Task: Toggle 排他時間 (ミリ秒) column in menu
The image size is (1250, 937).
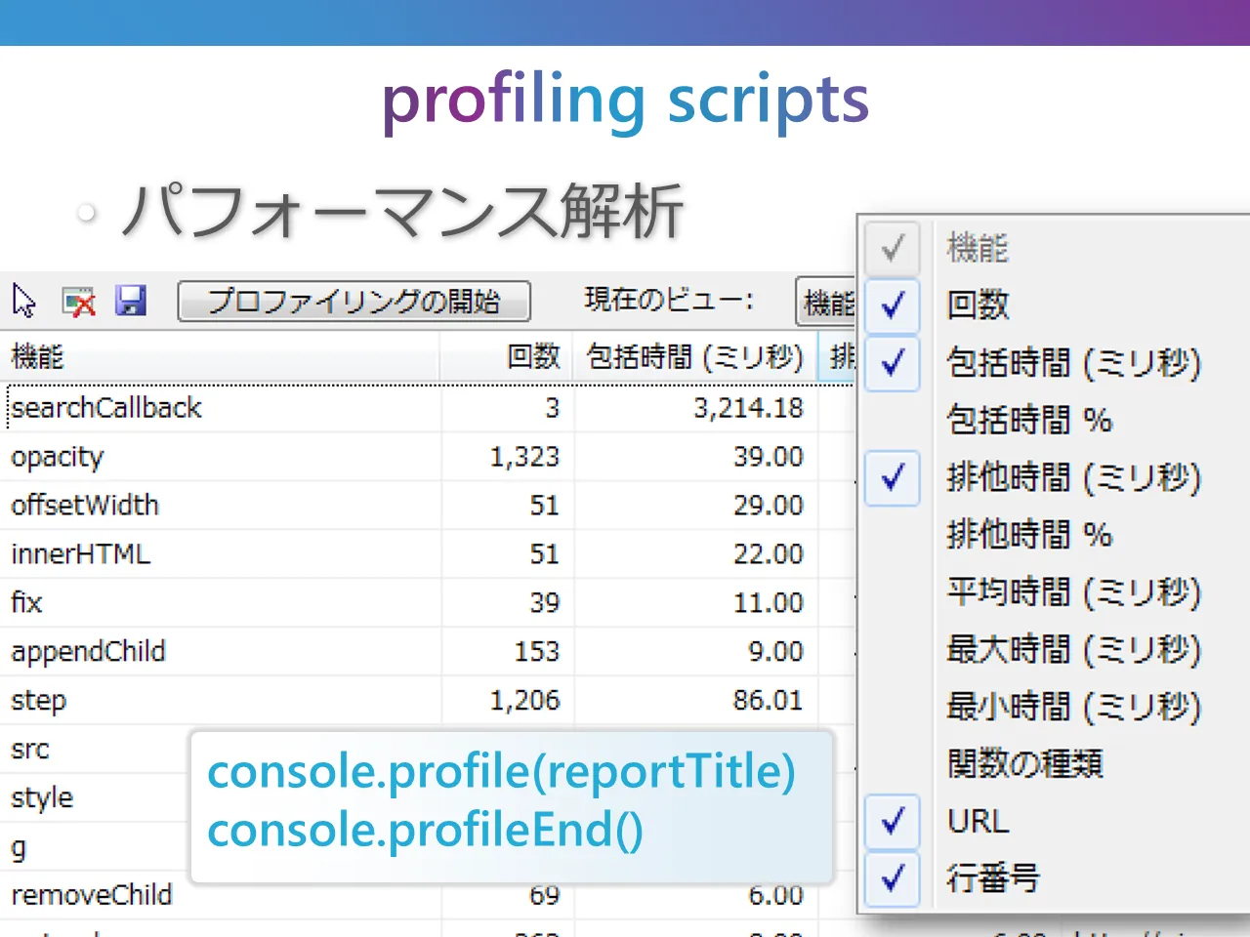Action: pyautogui.click(x=1057, y=477)
